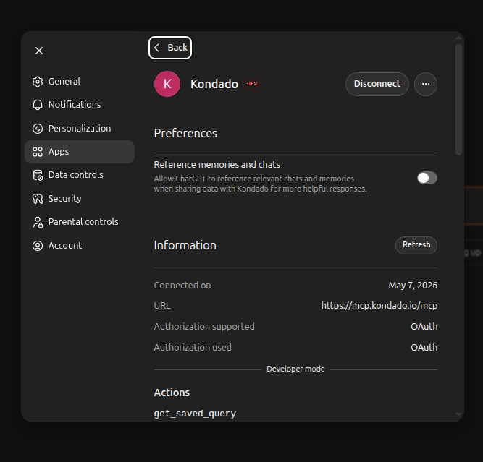Click the Connected on label
The height and width of the screenshot is (462, 483).
tap(182, 286)
